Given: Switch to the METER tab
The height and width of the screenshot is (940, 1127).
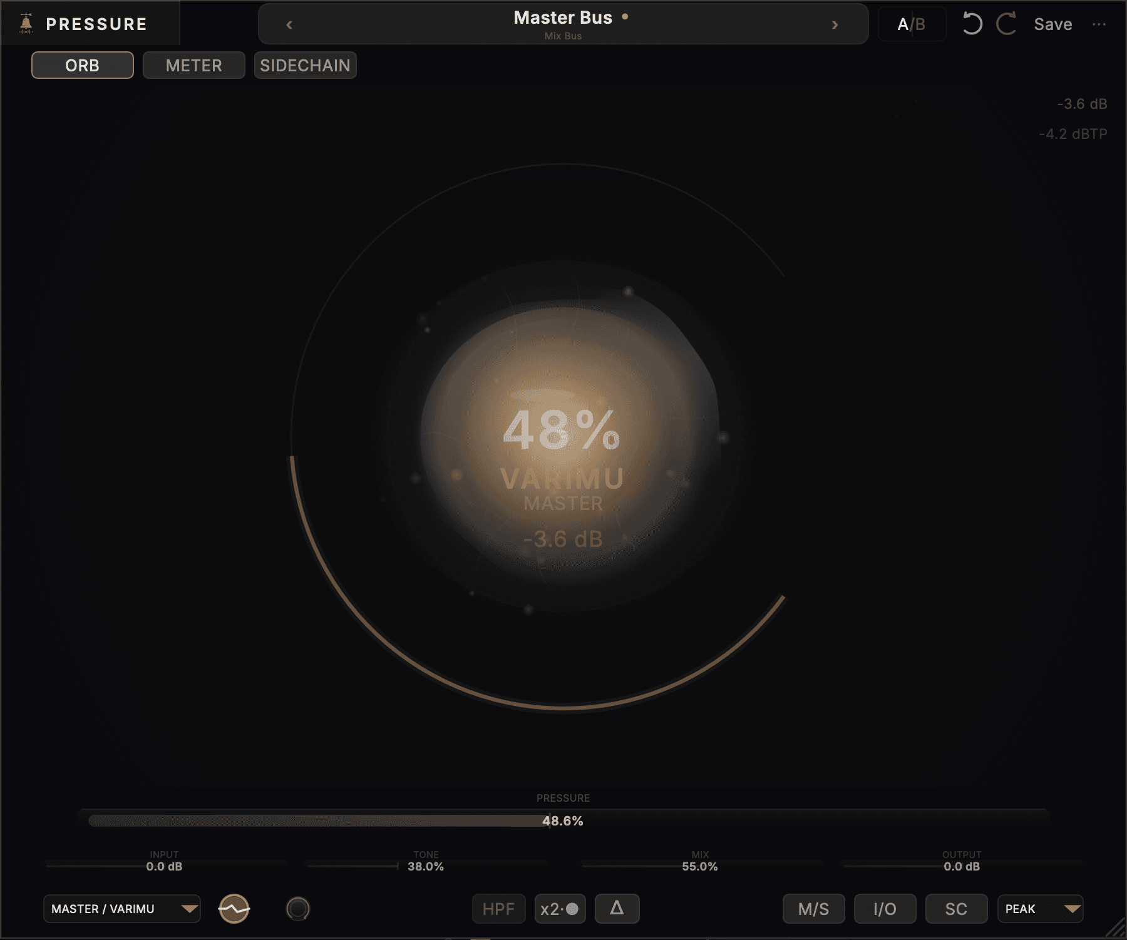Looking at the screenshot, I should 193,65.
